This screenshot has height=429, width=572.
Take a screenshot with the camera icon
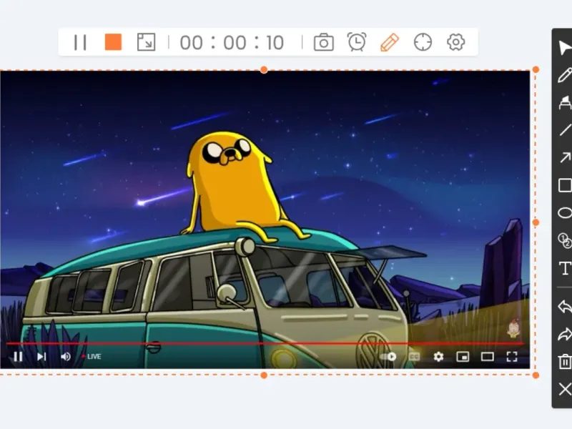click(324, 42)
